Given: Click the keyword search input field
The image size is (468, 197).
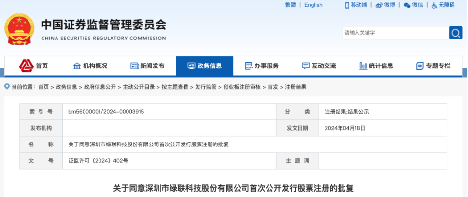Looking at the screenshot, I should point(395,33).
